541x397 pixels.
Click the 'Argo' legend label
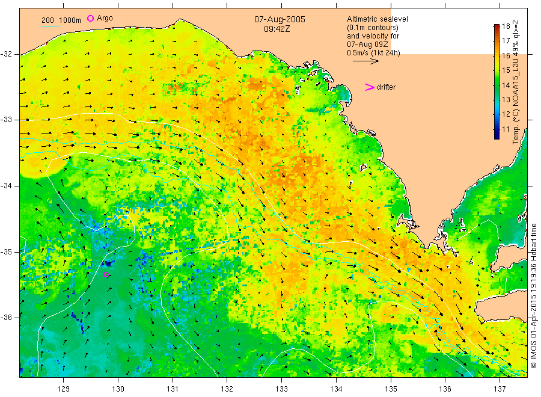(105, 18)
